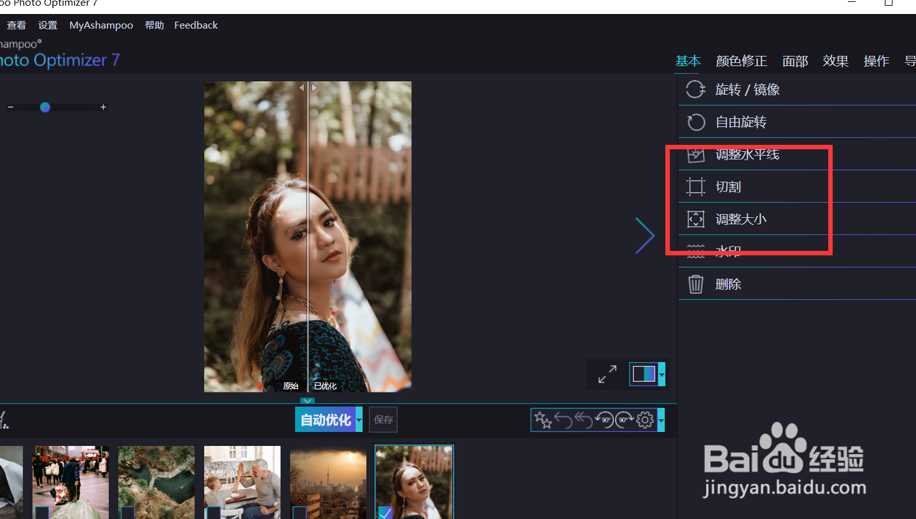Select the sunset skyline thumbnail
This screenshot has width=916, height=519.
(328, 482)
